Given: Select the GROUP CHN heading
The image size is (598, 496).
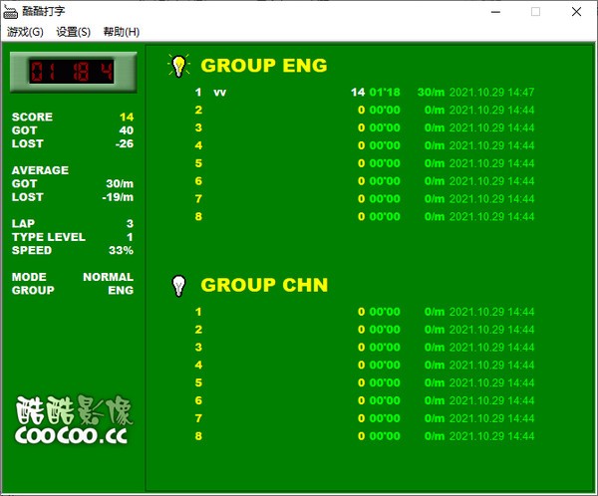Looking at the screenshot, I should (x=264, y=285).
